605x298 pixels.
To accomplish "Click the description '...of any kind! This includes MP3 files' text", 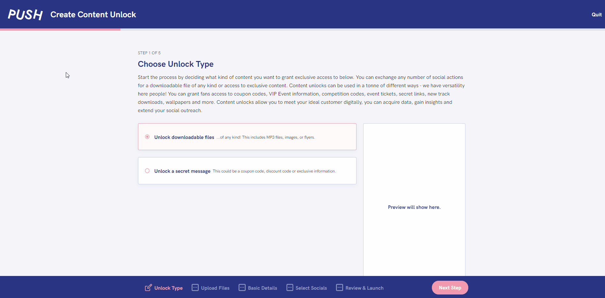I will tap(266, 137).
